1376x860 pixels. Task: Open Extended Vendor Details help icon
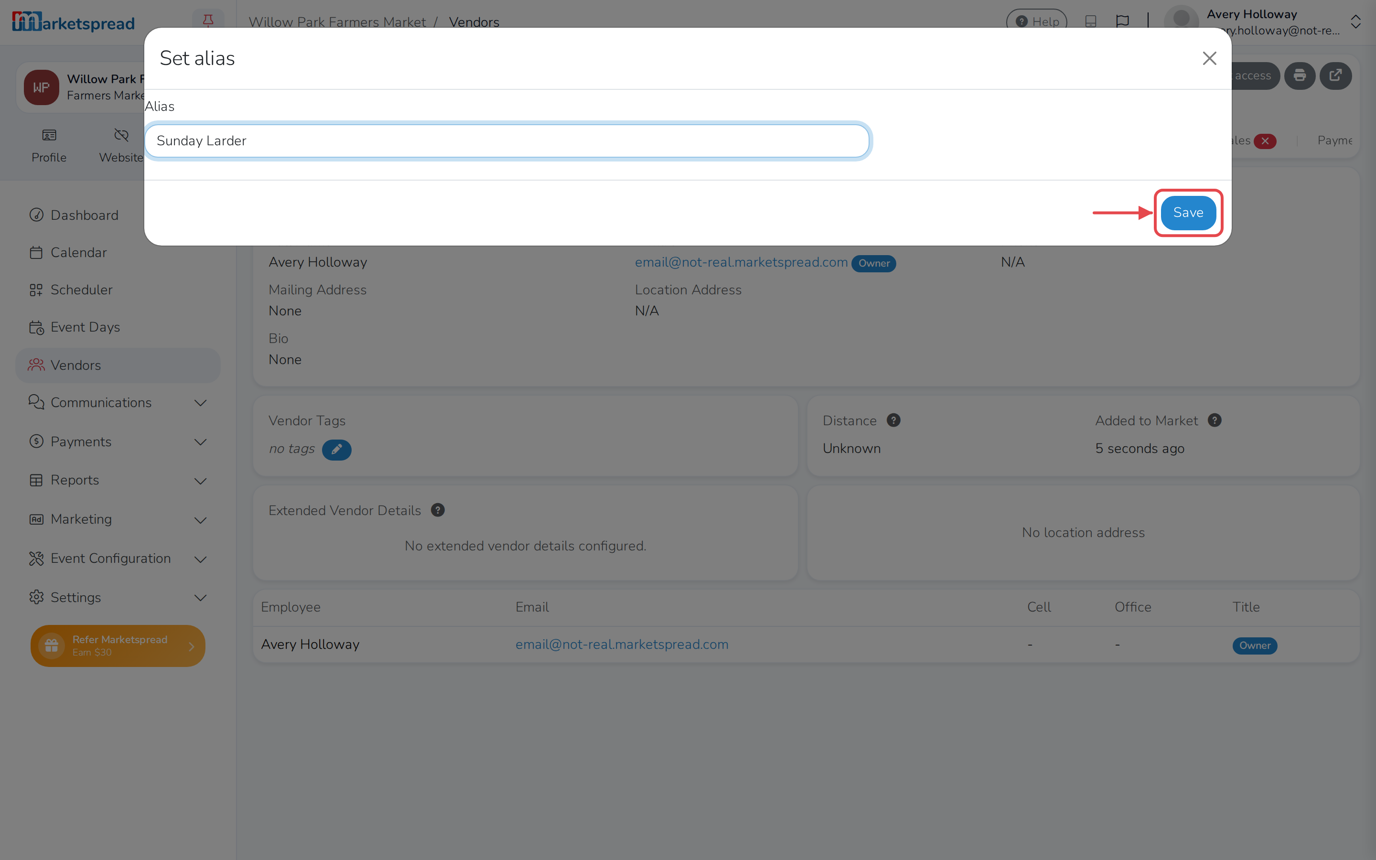pos(437,510)
